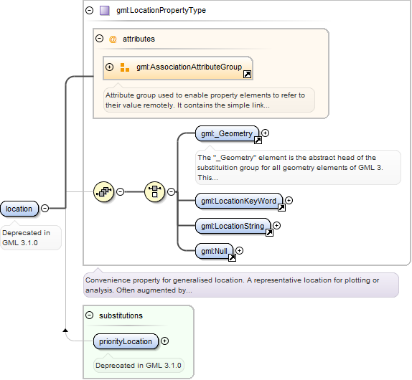Image resolution: width=412 pixels, height=380 pixels.
Task: Expand gml:AssociationAttributeGroup
Action: [109, 67]
